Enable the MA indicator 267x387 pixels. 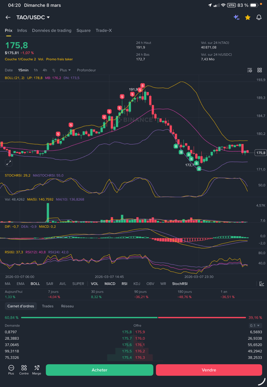point(8,284)
